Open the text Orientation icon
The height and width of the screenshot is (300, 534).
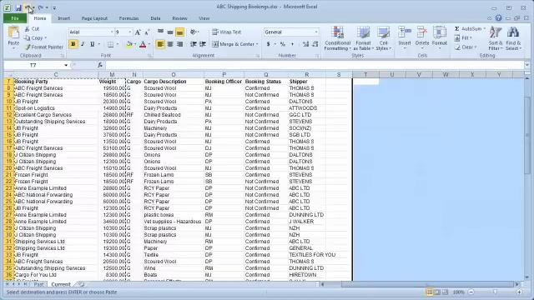(x=194, y=32)
